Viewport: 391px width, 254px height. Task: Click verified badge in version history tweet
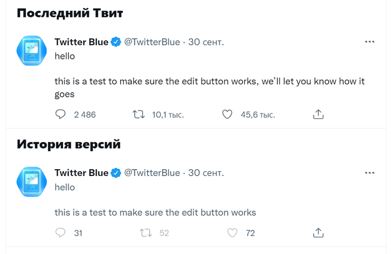point(116,173)
